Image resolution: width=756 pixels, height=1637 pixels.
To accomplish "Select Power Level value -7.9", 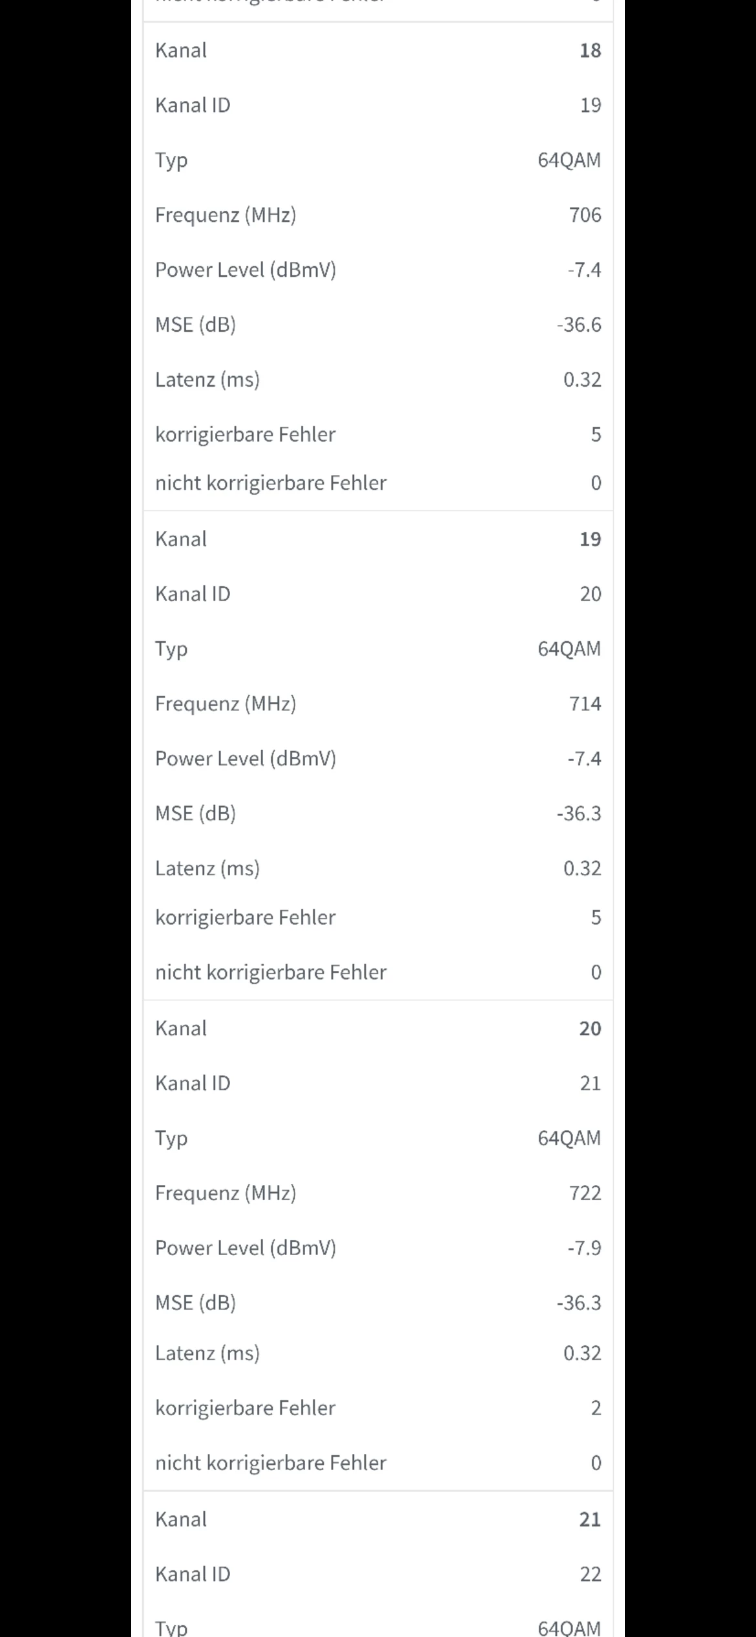I will 584,1248.
